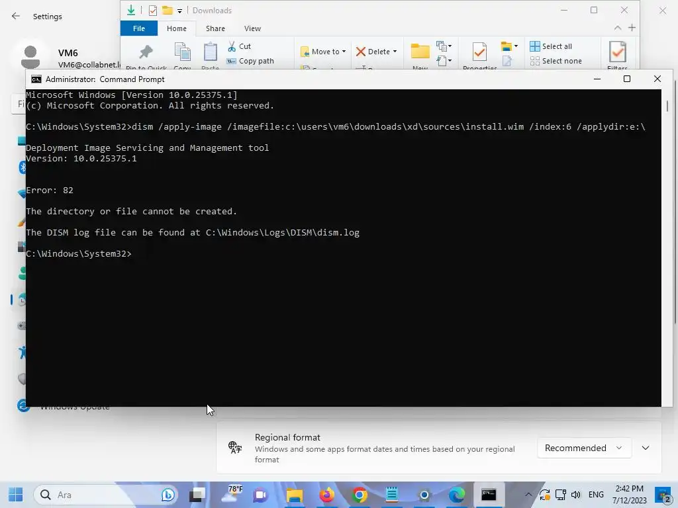The width and height of the screenshot is (678, 508).
Task: Open the Move to dropdown
Action: (x=323, y=52)
